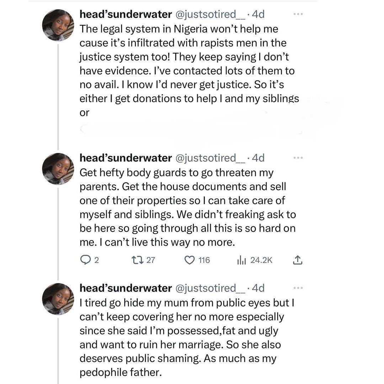This screenshot has height=384, width=384.
Task: Tap the share upload arrow icon
Action: tap(297, 260)
